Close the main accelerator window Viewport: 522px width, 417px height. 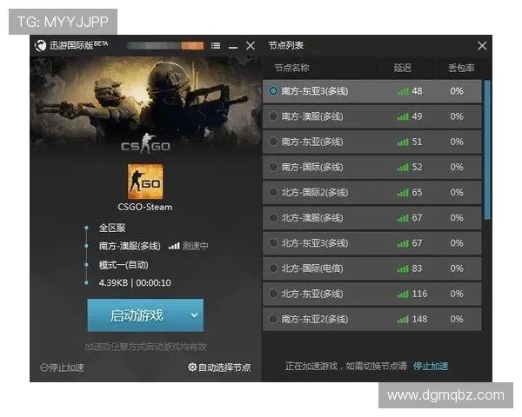[251, 45]
